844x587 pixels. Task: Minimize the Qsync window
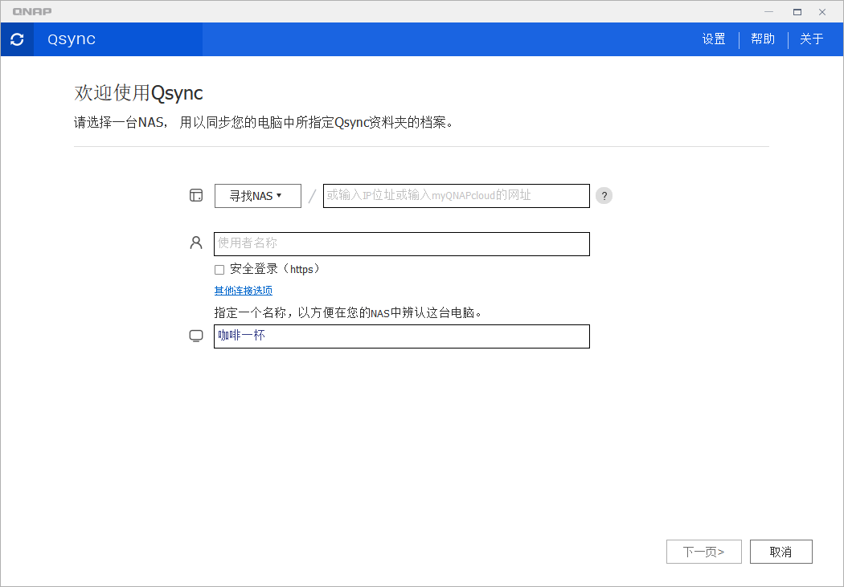click(769, 12)
